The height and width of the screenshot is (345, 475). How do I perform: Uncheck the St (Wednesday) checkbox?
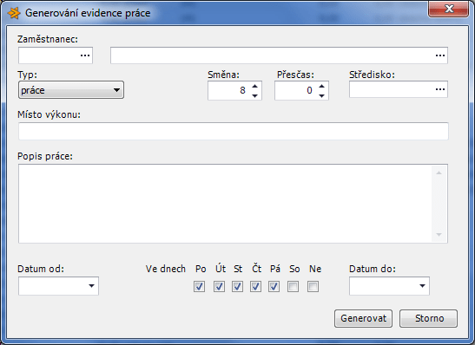click(238, 286)
